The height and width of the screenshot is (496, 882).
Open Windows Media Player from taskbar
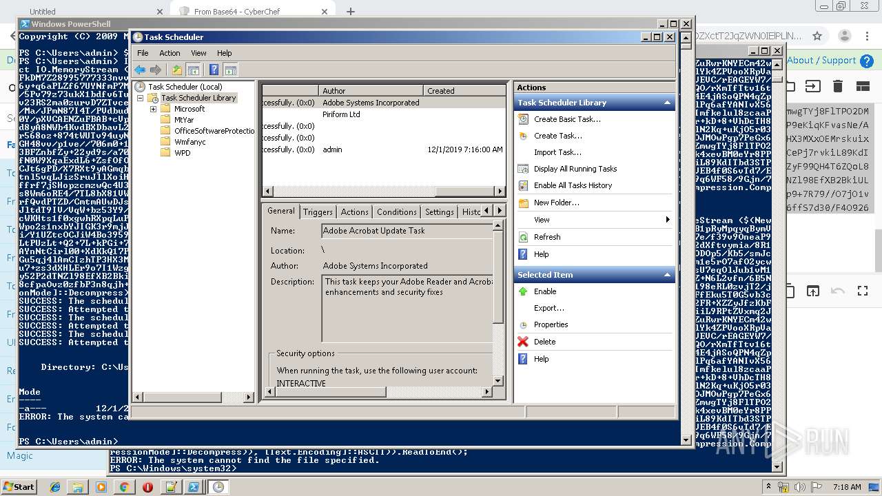[101, 486]
